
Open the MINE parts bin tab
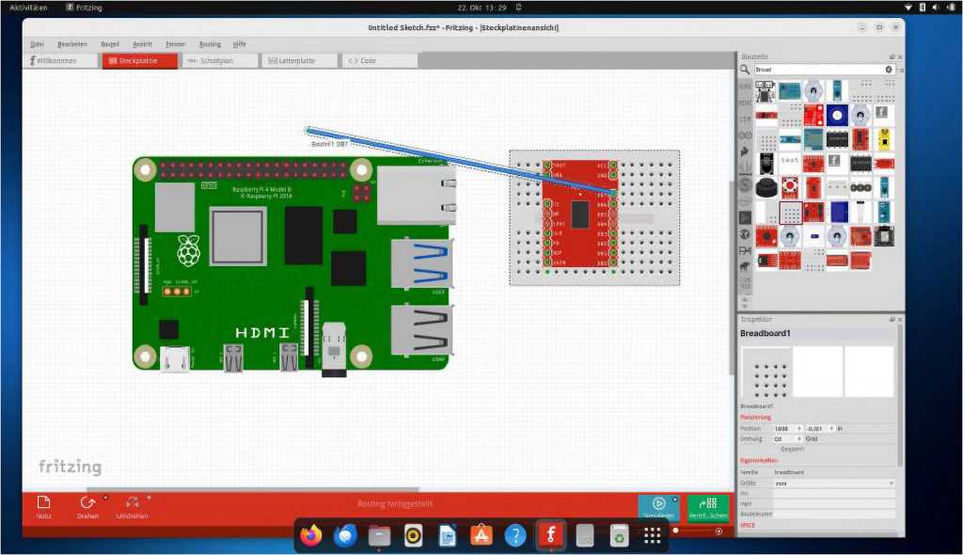(745, 103)
